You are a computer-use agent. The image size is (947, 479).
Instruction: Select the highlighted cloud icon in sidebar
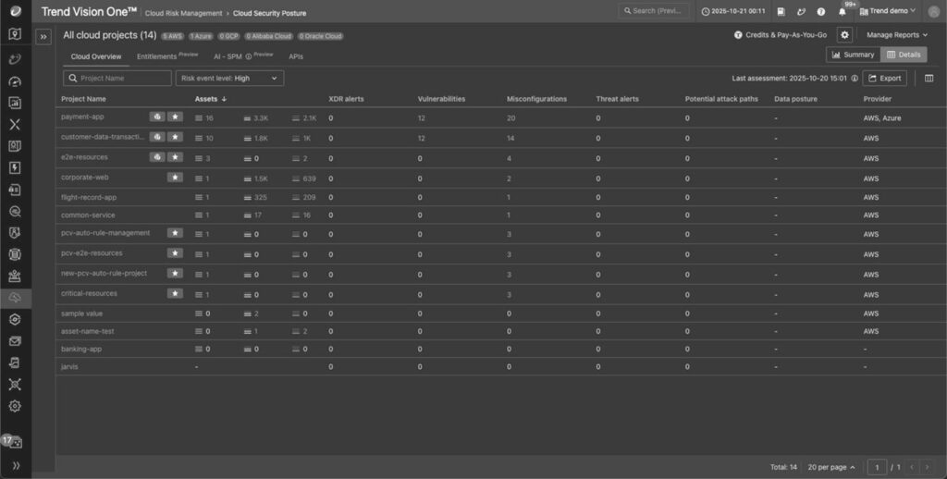click(x=15, y=298)
